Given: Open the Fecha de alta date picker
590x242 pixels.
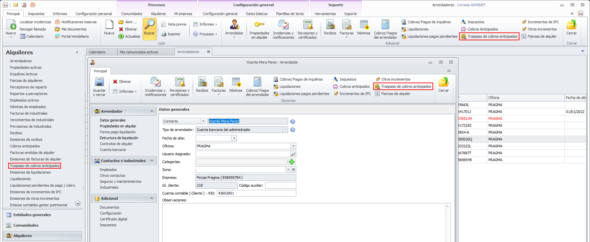Looking at the screenshot, I should coord(234,138).
